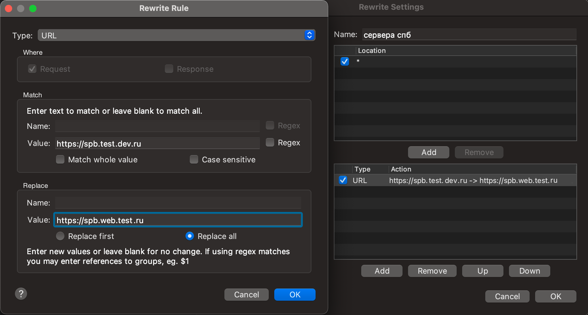Close the Rewrite Rule window

(x=9, y=8)
